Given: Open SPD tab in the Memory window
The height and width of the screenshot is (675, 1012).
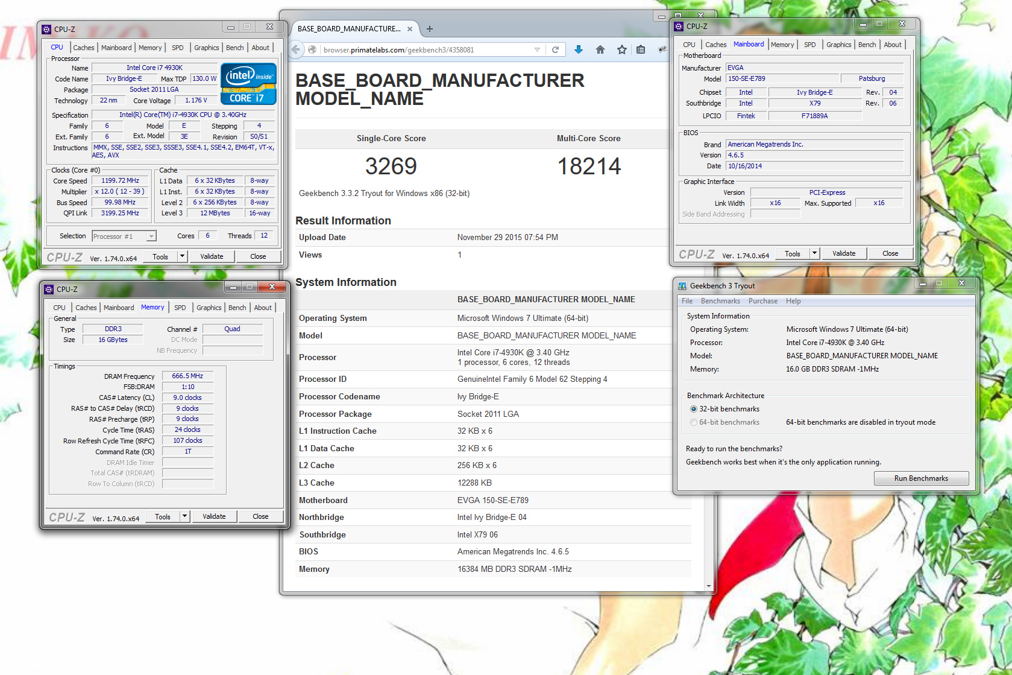Looking at the screenshot, I should 180,308.
